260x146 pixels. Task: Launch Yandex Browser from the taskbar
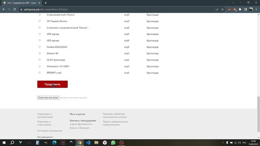pos(105,142)
